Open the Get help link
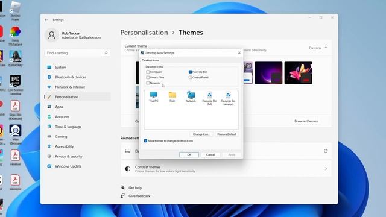 pos(135,187)
